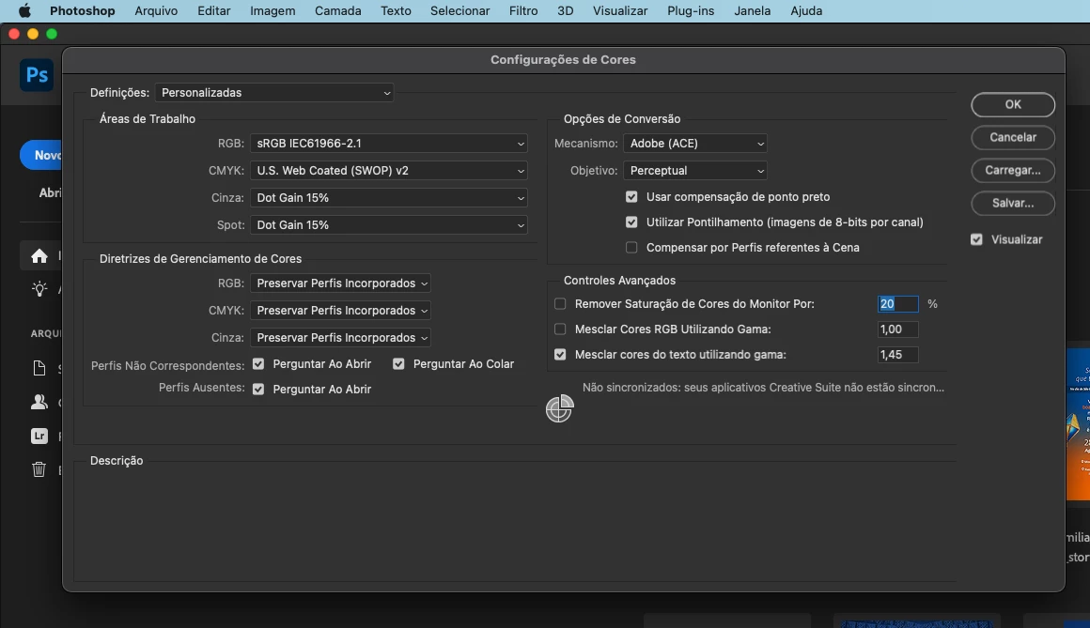Click the shared people icon in sidebar

pos(39,402)
